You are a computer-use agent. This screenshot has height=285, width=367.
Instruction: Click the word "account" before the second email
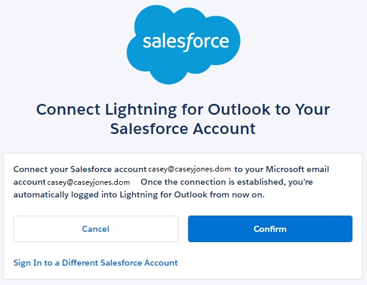(x=29, y=182)
